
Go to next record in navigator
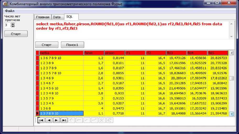56,120
